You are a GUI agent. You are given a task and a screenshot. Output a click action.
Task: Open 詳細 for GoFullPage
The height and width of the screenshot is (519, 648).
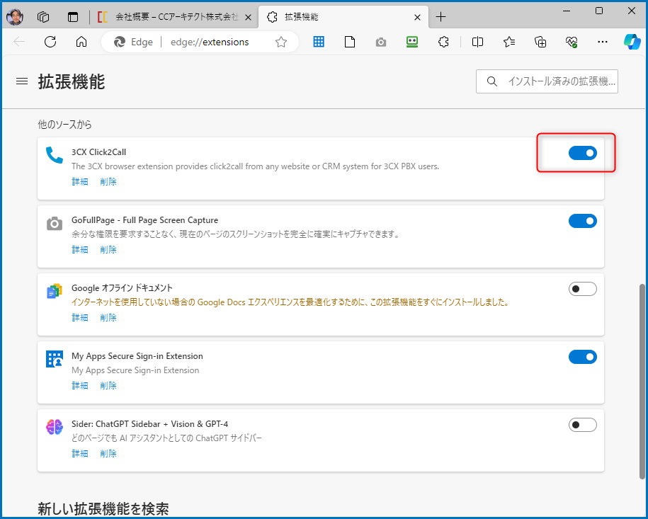[x=80, y=249]
